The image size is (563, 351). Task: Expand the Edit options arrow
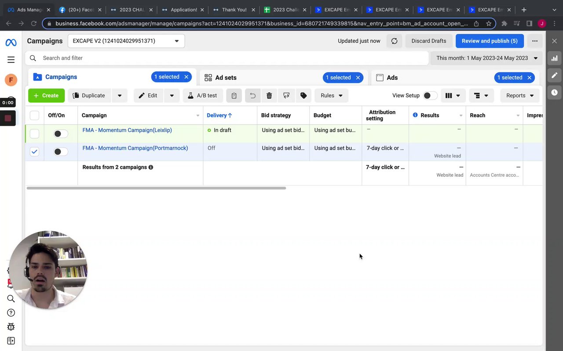coord(172,96)
